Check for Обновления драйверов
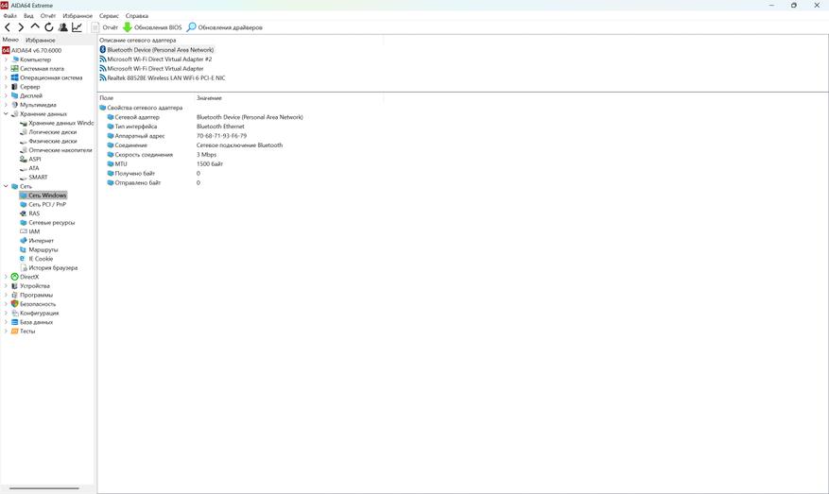Screen dimensions: 829x494 click(224, 27)
